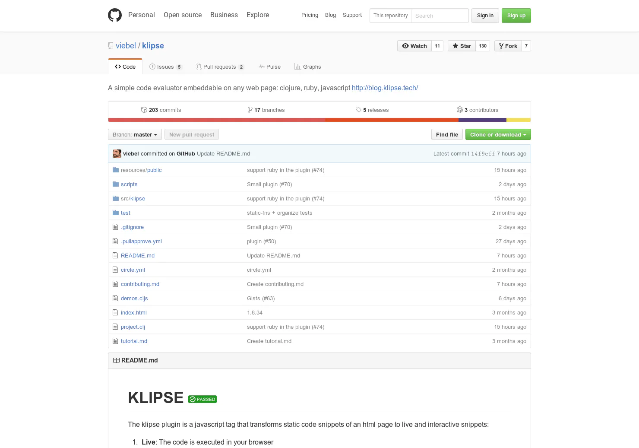Open the Open source nav item
Viewport: 639px width, 448px height.
[x=183, y=15]
